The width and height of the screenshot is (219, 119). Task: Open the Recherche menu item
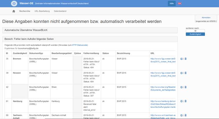(x=25, y=11)
